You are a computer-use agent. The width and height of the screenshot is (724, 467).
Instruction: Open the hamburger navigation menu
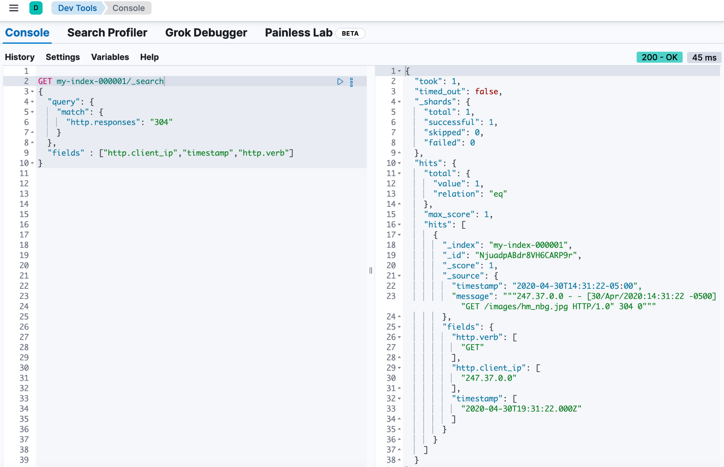coord(13,8)
